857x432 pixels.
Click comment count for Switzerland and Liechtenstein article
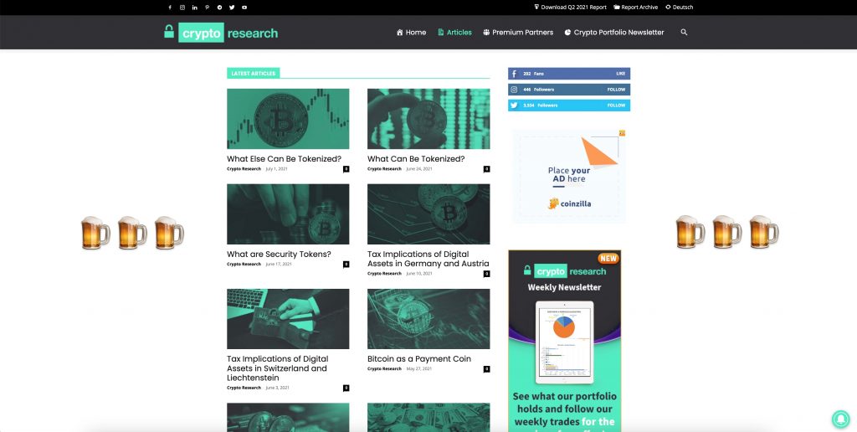coord(346,388)
